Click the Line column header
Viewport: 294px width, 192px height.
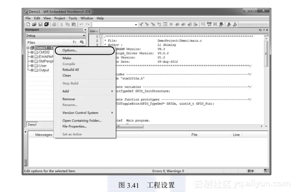point(236,135)
